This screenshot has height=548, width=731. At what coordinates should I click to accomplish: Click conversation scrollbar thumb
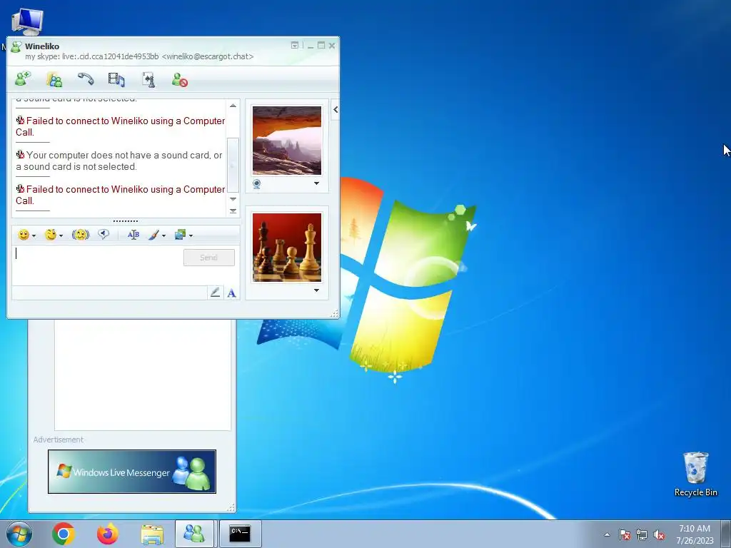coord(233,165)
